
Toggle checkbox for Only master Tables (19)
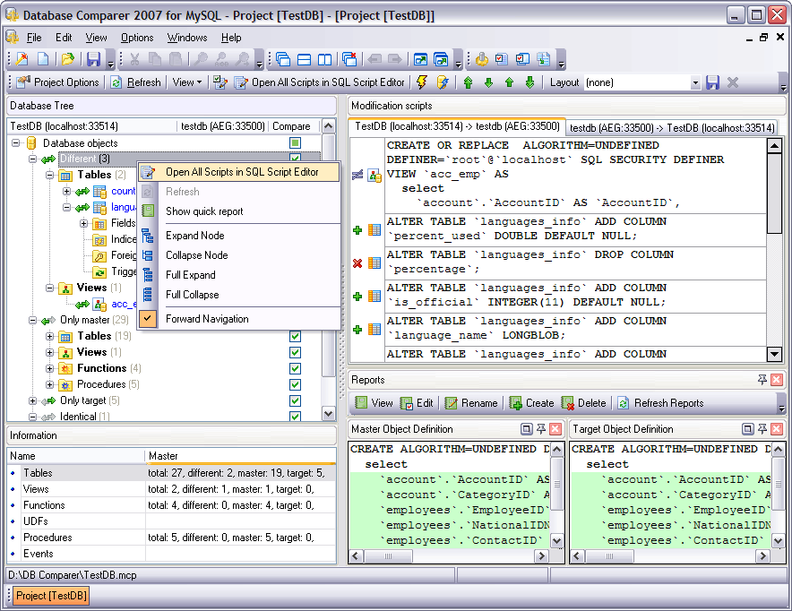click(x=295, y=336)
